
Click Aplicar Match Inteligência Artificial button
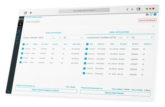(46, 90)
